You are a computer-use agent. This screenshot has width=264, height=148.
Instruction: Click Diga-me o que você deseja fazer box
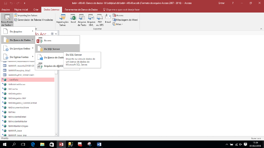tap(121, 10)
